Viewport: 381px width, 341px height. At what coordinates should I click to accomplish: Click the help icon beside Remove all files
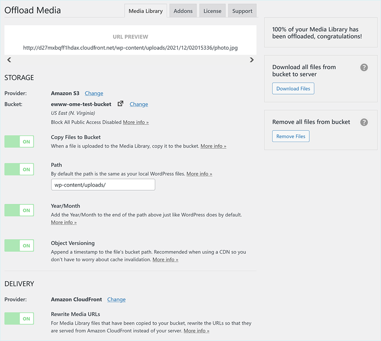[364, 122]
